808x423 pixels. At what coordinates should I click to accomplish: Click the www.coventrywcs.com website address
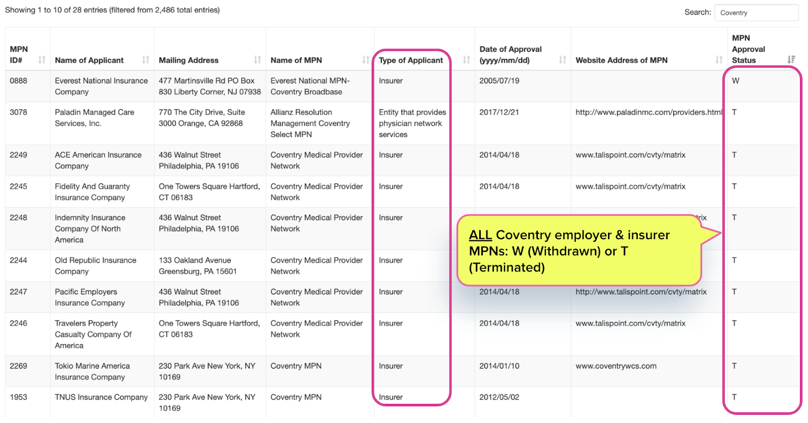616,366
